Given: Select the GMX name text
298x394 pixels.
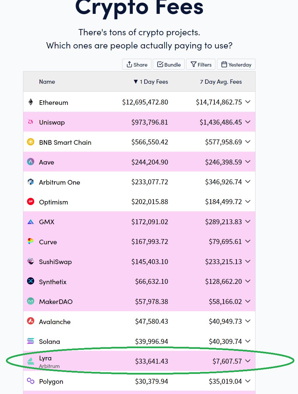Looking at the screenshot, I should (47, 222).
